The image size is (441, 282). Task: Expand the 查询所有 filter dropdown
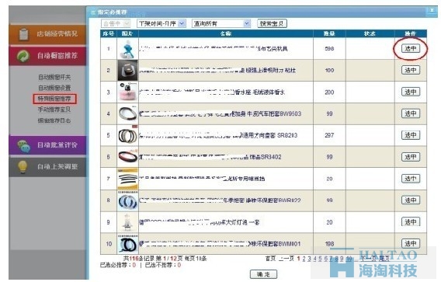(x=221, y=23)
